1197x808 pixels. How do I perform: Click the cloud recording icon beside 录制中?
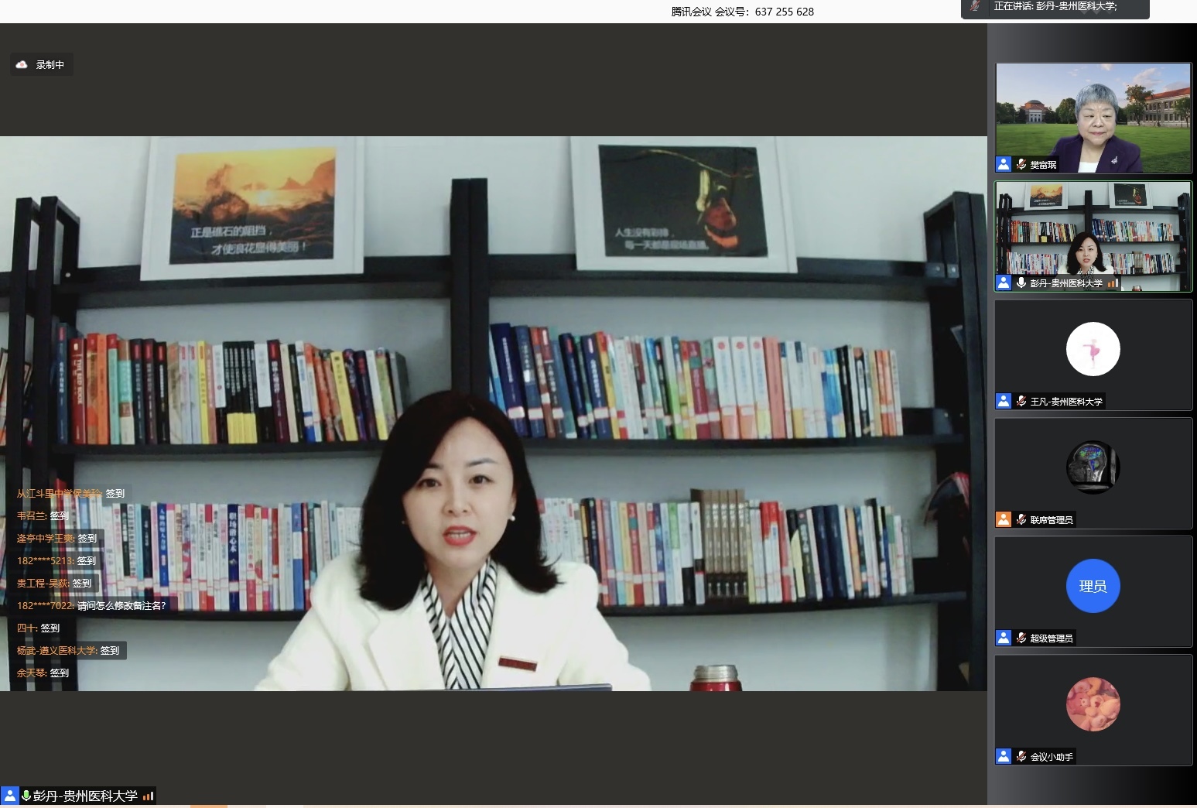pyautogui.click(x=22, y=65)
